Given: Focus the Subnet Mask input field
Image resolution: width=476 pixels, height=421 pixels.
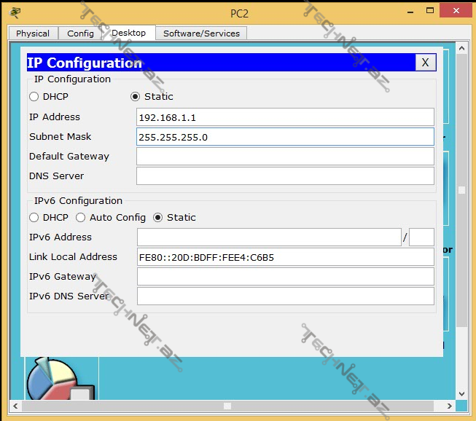Looking at the screenshot, I should pos(285,137).
